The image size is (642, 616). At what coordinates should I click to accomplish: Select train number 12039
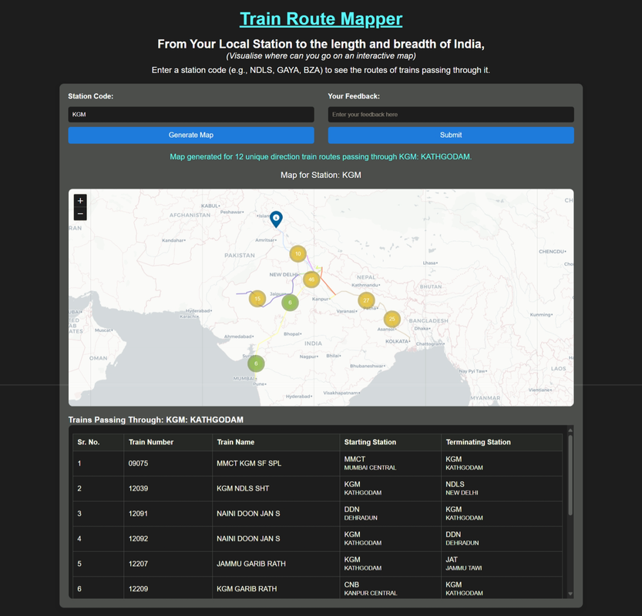click(x=139, y=488)
